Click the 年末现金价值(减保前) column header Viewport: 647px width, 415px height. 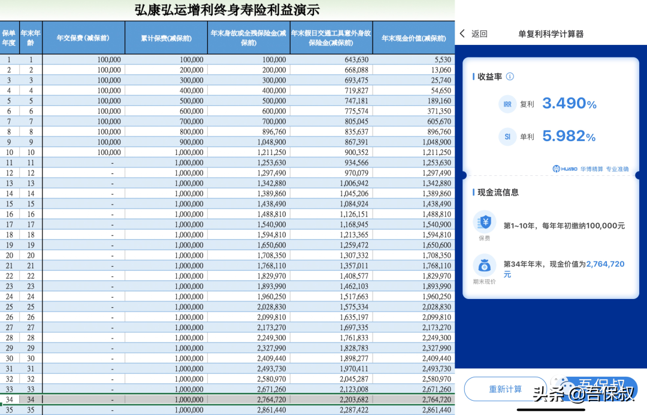[413, 38]
